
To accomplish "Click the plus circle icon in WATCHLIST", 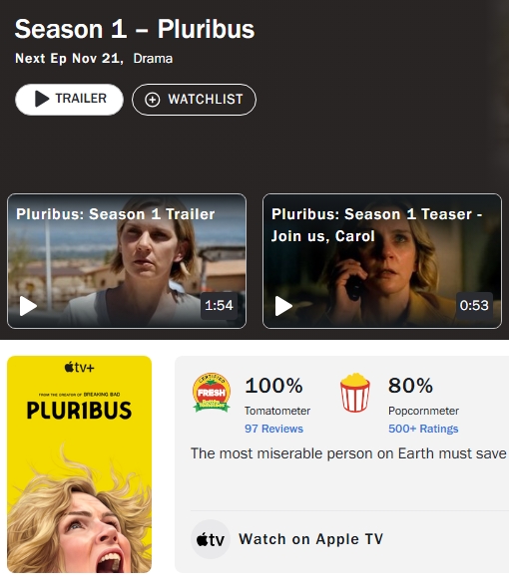I will (153, 100).
